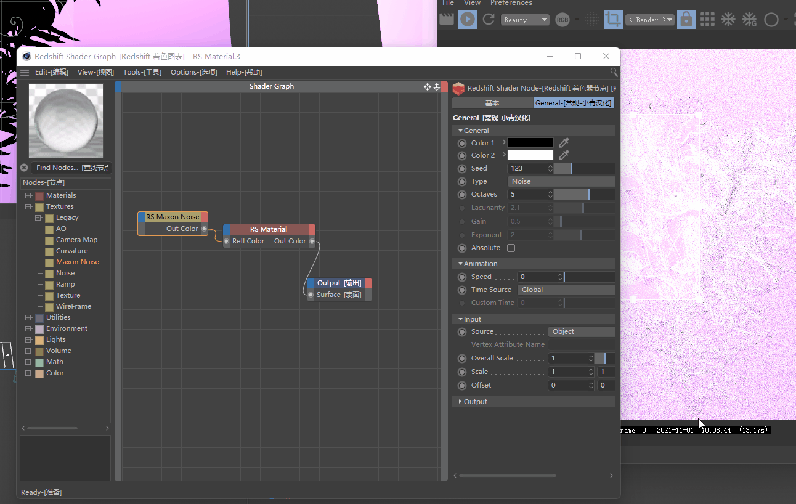Screen dimensions: 796x504
Task: Toggle the lock camera icon in RenderView
Action: pyautogui.click(x=686, y=20)
